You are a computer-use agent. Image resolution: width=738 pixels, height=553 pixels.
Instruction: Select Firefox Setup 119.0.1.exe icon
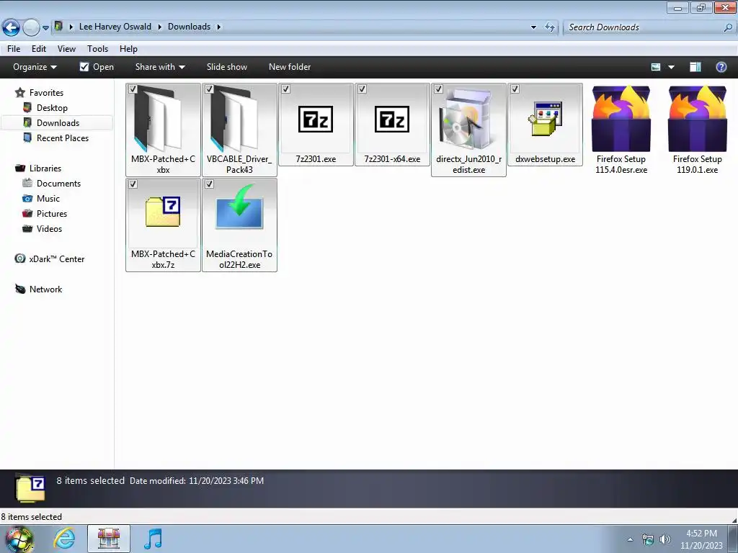tap(697, 119)
